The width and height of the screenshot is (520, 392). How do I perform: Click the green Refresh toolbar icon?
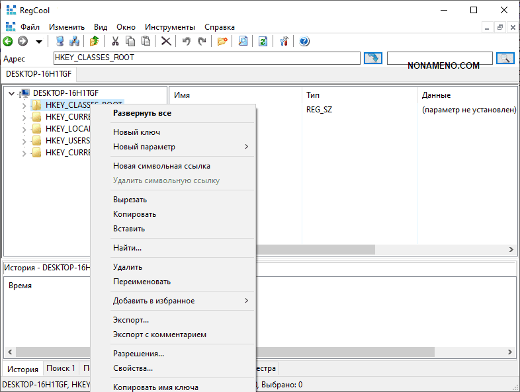[x=263, y=41]
